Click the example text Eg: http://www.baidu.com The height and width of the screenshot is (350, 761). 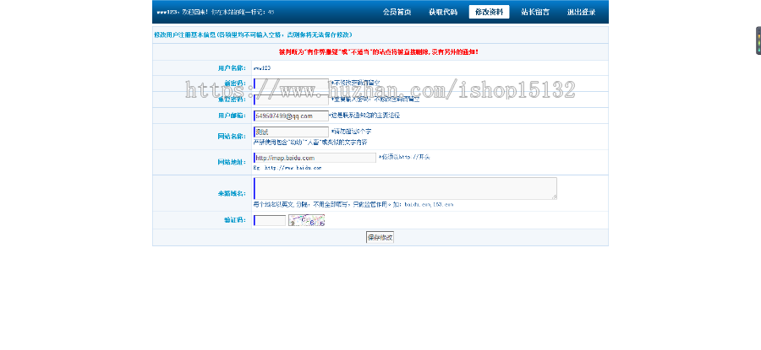(287, 168)
